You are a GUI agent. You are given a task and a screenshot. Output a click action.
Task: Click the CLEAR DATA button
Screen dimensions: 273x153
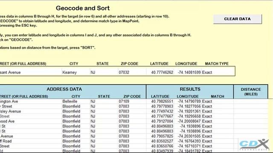(x=237, y=19)
